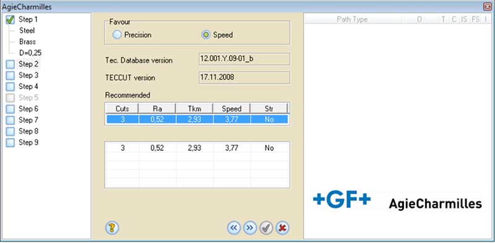Select the Steel item under Step 1
Viewport: 495px width, 243px height.
(27, 31)
